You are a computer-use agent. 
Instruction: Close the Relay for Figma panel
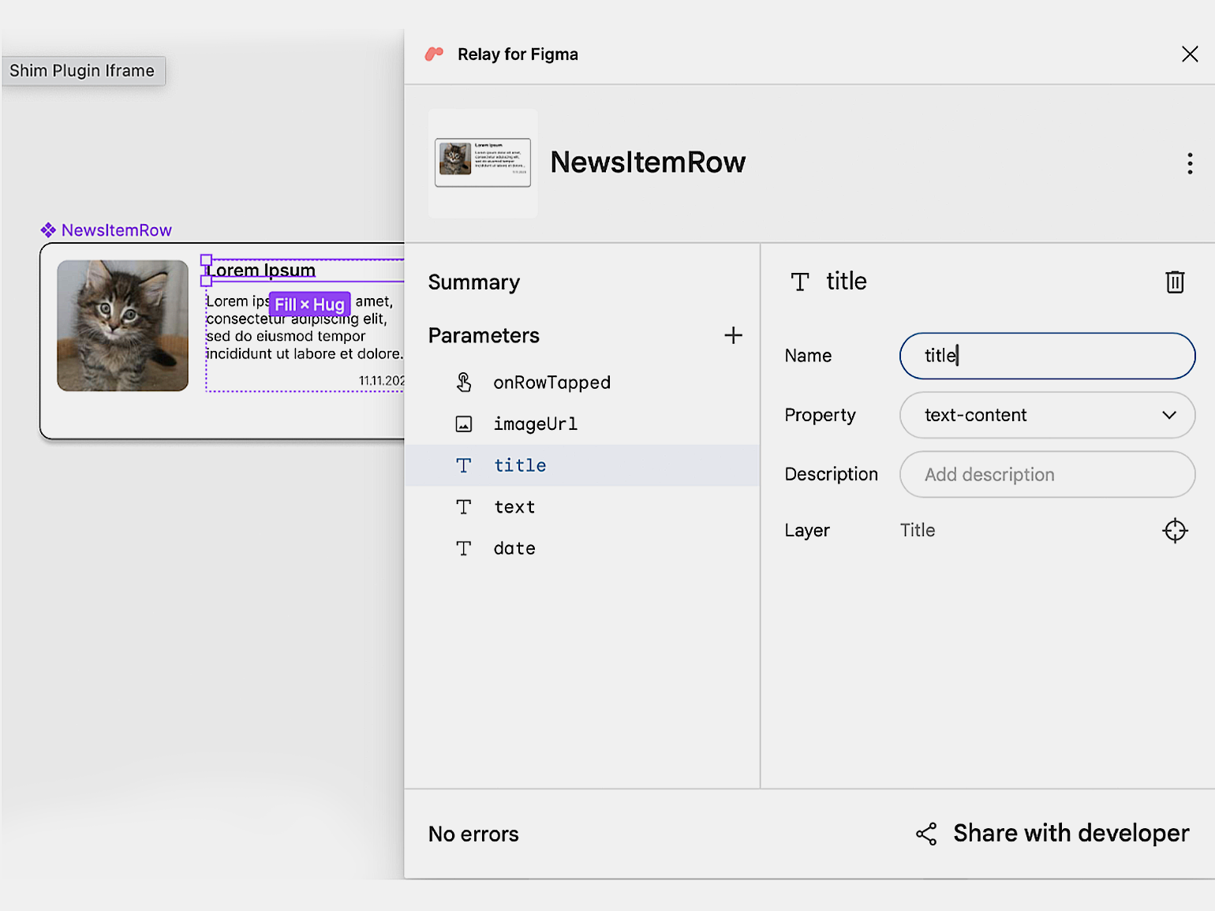(x=1190, y=54)
